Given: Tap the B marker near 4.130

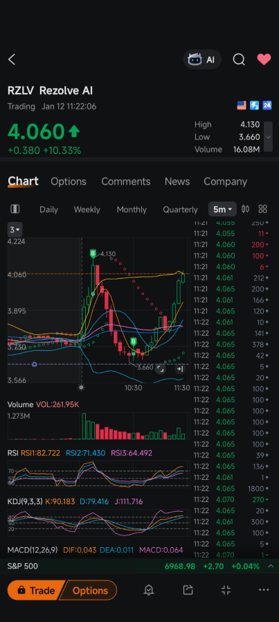Looking at the screenshot, I should tap(93, 254).
